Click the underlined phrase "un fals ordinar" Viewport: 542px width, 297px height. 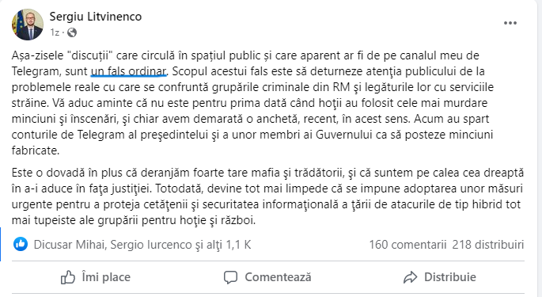129,71
